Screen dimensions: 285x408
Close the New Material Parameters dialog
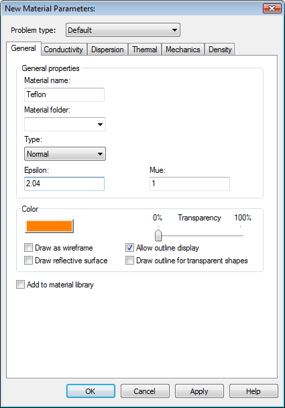pos(272,8)
